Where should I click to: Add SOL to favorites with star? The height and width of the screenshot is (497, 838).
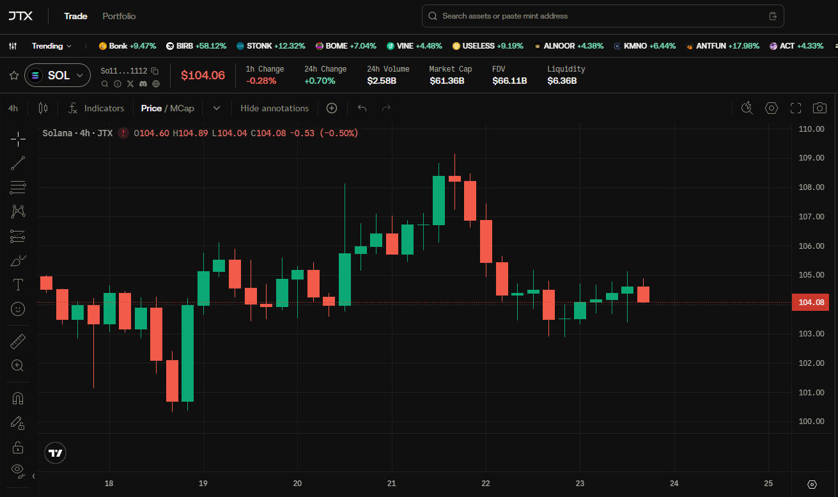[13, 75]
